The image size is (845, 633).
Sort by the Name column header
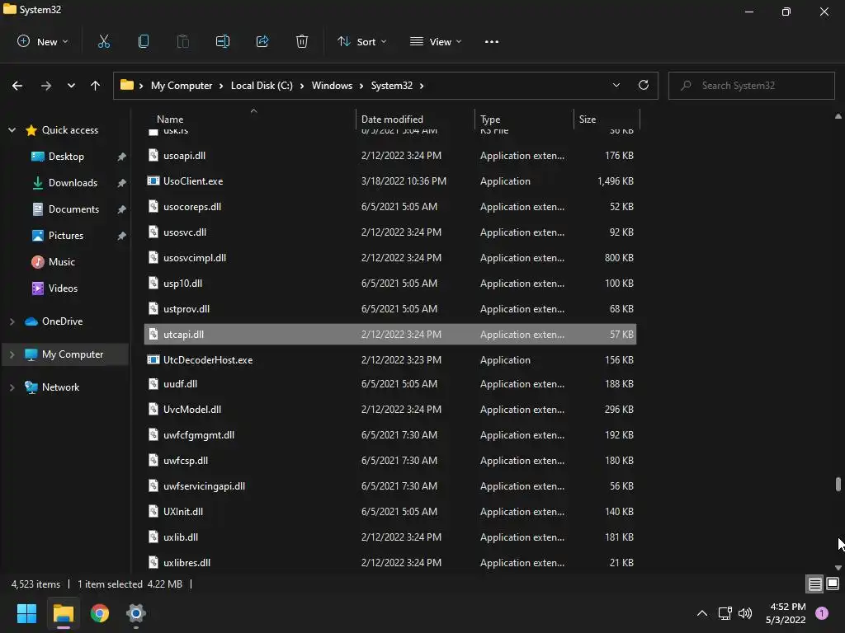[170, 120]
